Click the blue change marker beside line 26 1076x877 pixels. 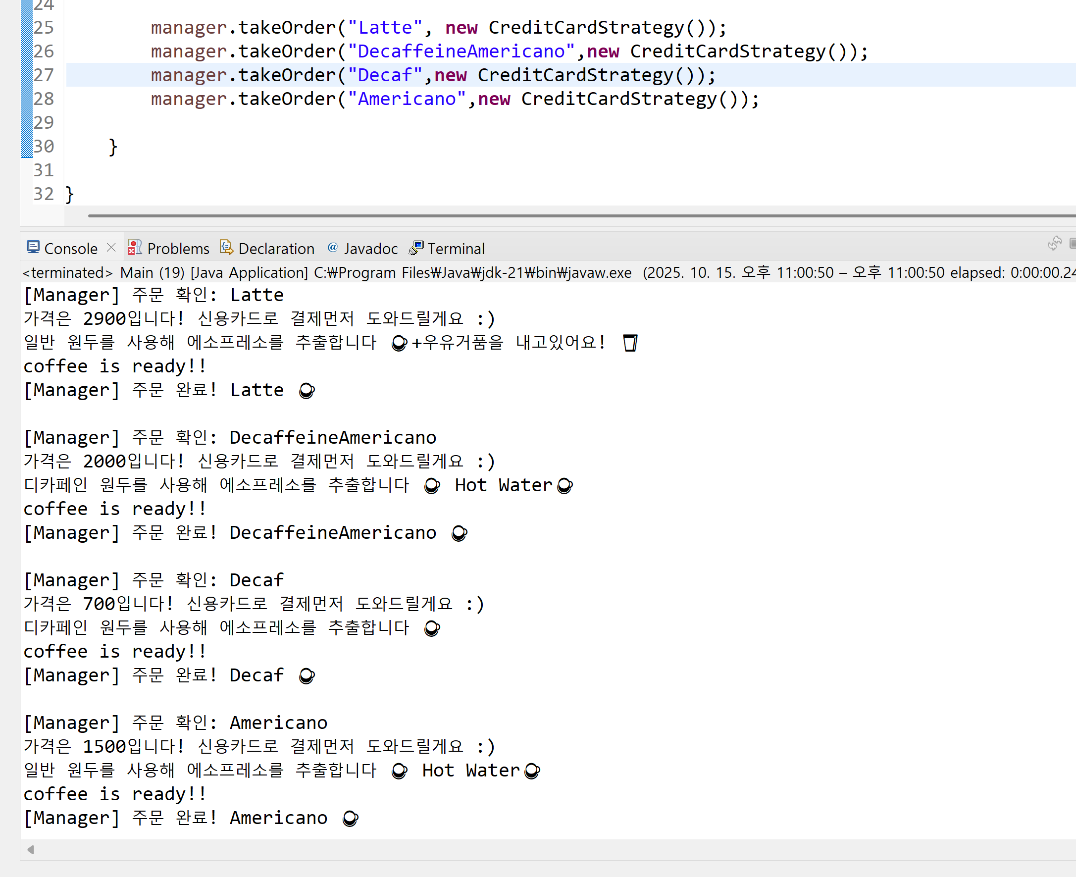click(x=26, y=52)
